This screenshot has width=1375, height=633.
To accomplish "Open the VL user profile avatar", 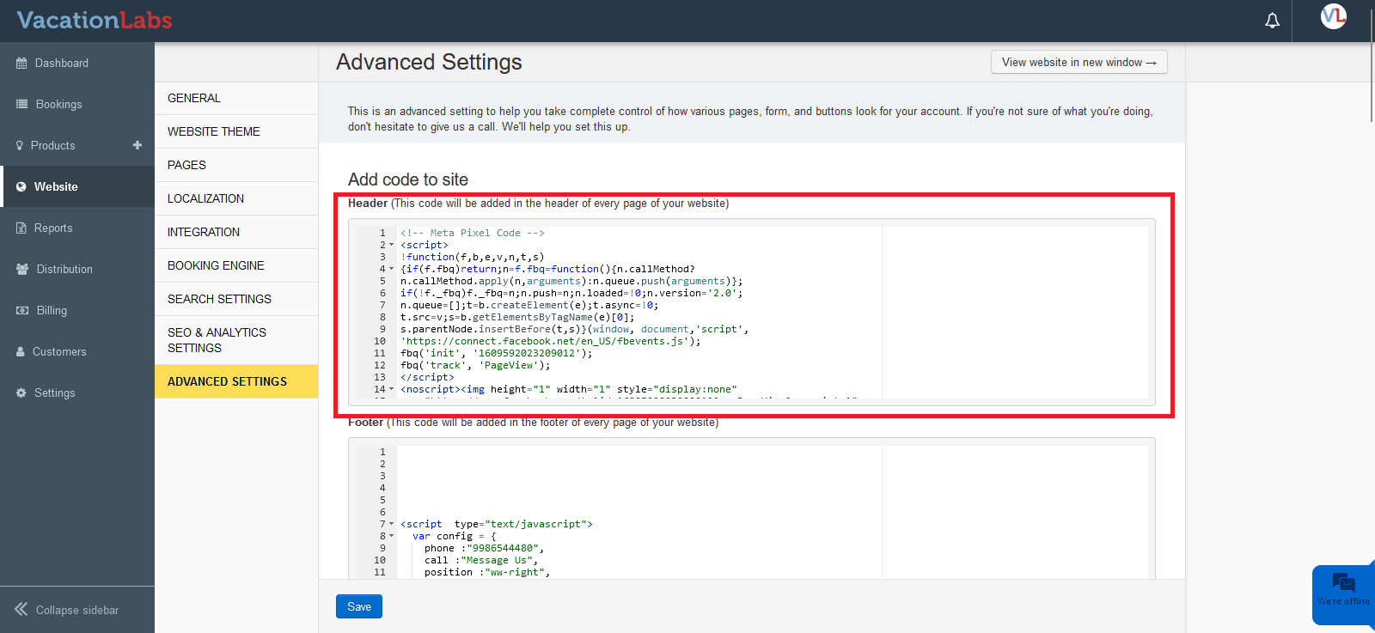I will click(x=1333, y=16).
